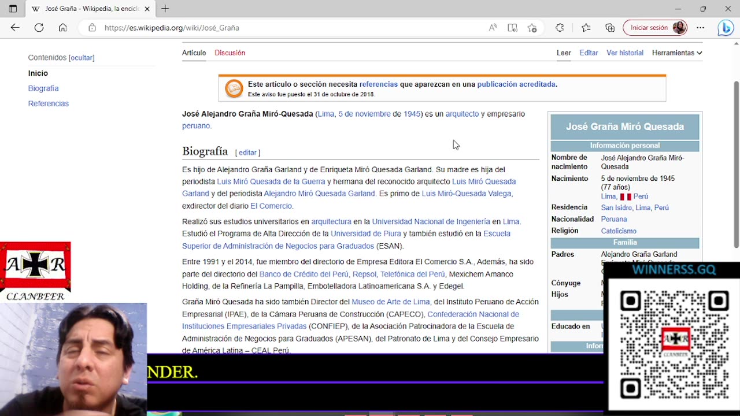Jump to Inicio in contents
The height and width of the screenshot is (416, 740).
point(38,73)
